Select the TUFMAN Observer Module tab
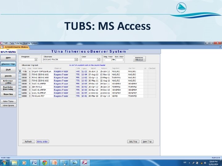 tap(15, 47)
